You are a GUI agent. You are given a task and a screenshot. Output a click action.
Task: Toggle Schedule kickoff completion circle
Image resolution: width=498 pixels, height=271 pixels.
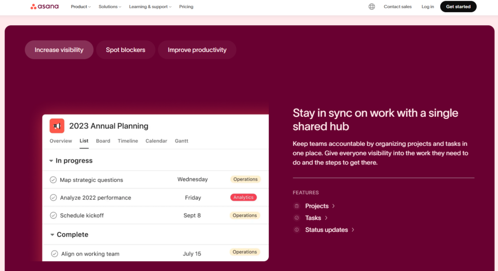pos(53,215)
